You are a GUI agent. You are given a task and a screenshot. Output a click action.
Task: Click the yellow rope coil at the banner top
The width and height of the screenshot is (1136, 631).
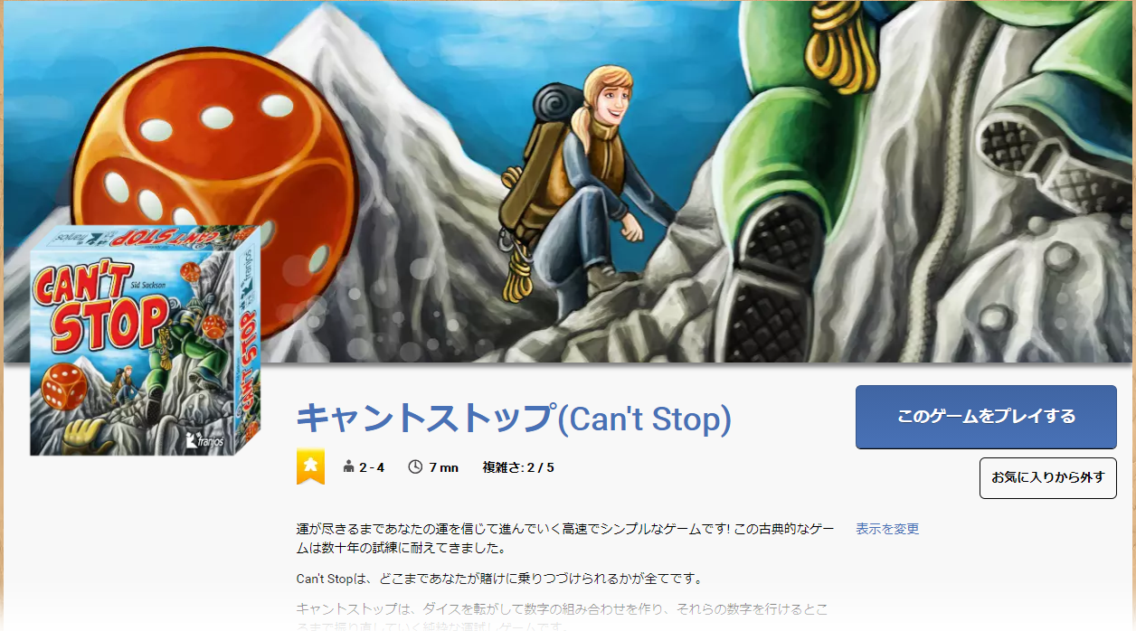coord(843,45)
